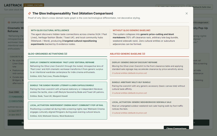Click the ABLATED GENERIC BASELINE (3) heading
Image resolution: width=217 pixels, height=136 pixels.
point(127,54)
